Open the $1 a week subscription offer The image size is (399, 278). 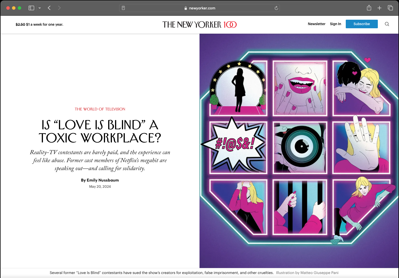[x=39, y=25]
